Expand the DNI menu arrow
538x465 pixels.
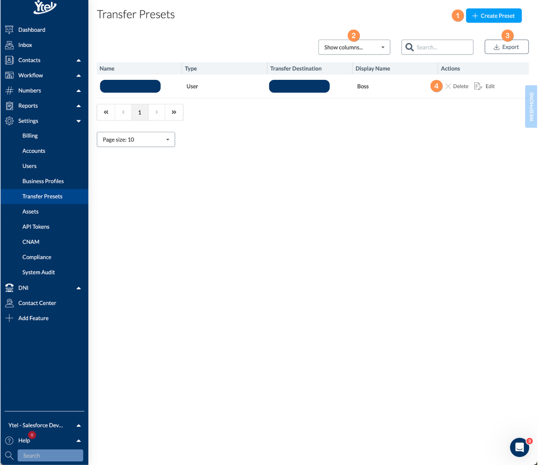point(79,288)
